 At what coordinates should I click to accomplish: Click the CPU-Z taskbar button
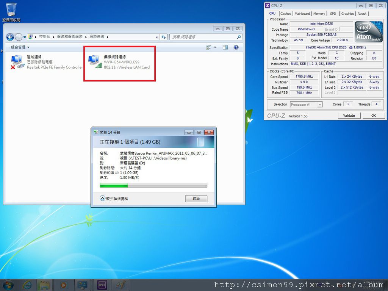[x=102, y=285]
